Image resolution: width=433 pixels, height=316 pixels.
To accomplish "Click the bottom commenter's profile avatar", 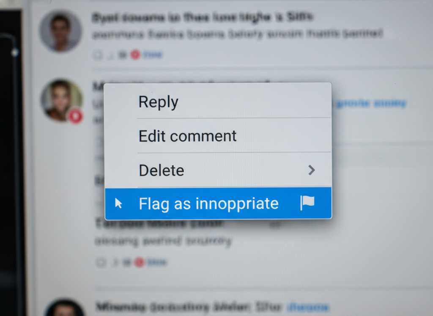I will 63,310.
